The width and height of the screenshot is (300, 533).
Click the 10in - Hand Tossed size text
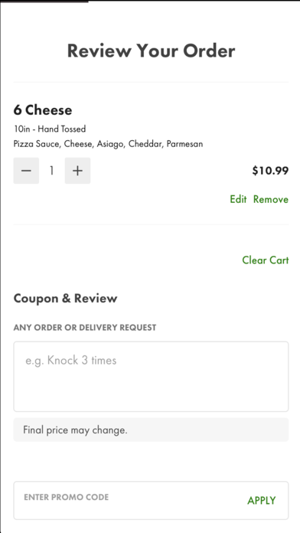pyautogui.click(x=50, y=129)
